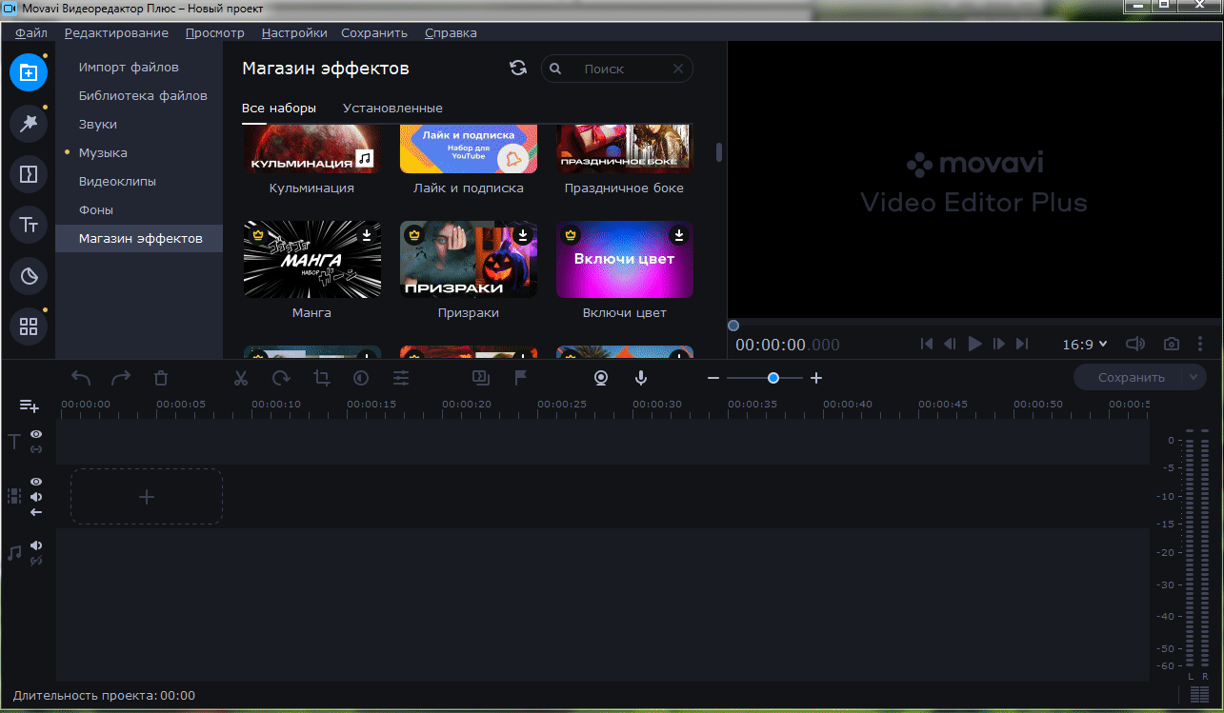
Task: Open the color adjustments half-circle icon
Action: [x=361, y=378]
